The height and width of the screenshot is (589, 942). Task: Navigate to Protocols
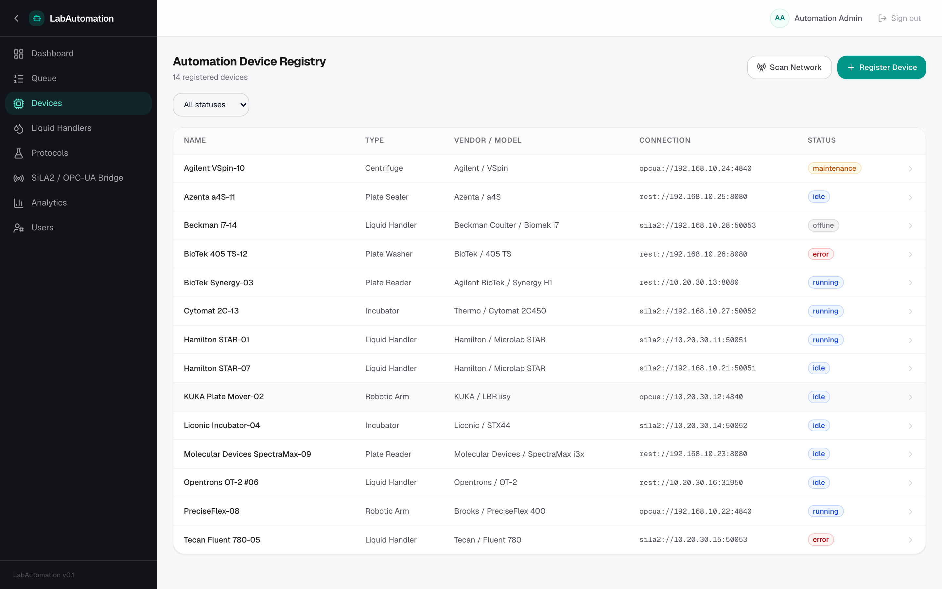click(x=78, y=153)
